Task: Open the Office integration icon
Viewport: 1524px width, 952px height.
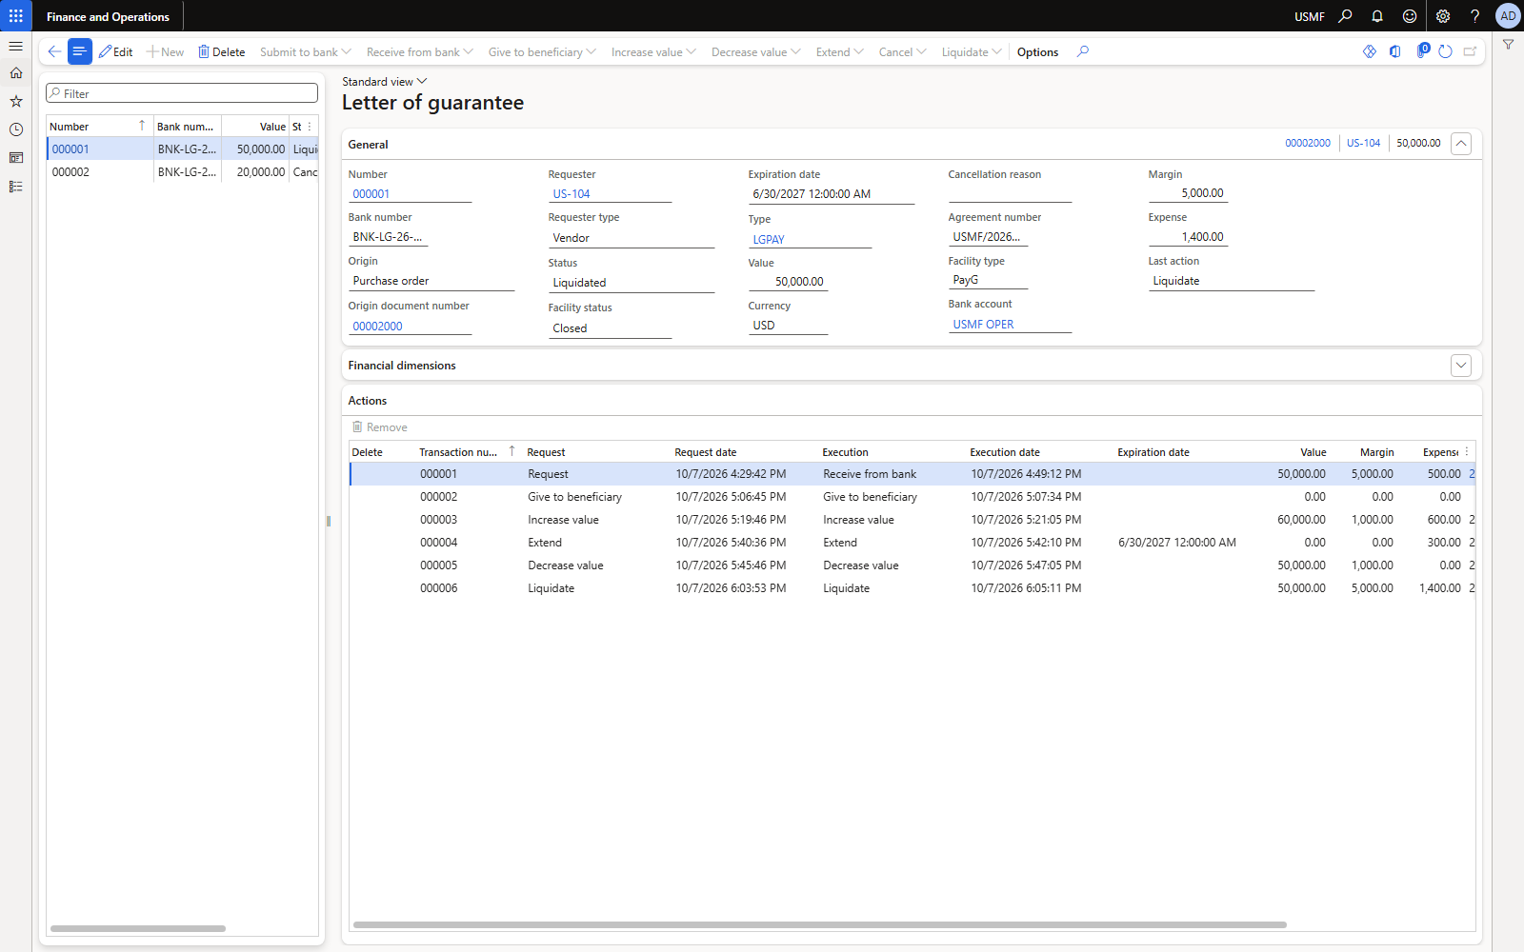Action: click(1395, 51)
